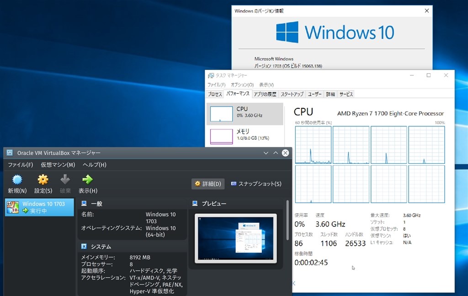Minimize the Task Manager window
The height and width of the screenshot is (296, 468).
click(x=412, y=75)
